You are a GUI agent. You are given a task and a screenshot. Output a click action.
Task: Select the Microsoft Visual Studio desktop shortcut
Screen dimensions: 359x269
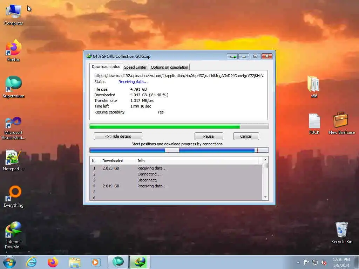tap(14, 128)
